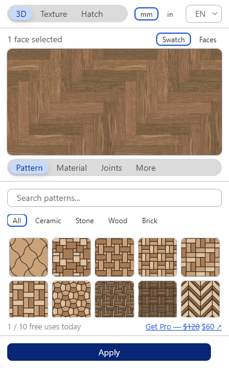The height and width of the screenshot is (368, 229).
Task: Choose the dark square parquet strips pattern
Action: 157,299
